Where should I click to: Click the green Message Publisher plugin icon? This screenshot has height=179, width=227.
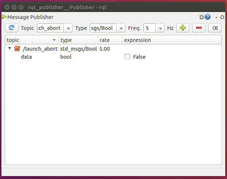4,17
